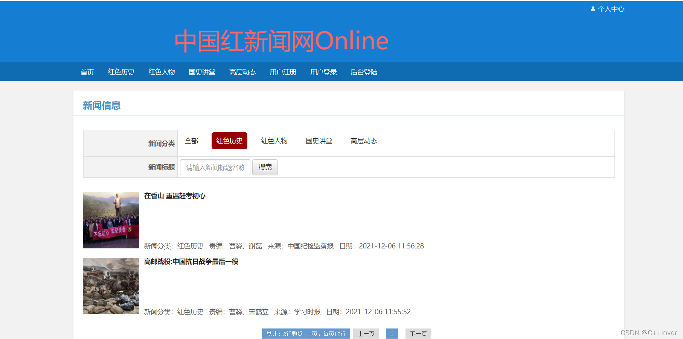This screenshot has height=339, width=683.
Task: Click the user icon beside 个人中心
Action: 593,9
